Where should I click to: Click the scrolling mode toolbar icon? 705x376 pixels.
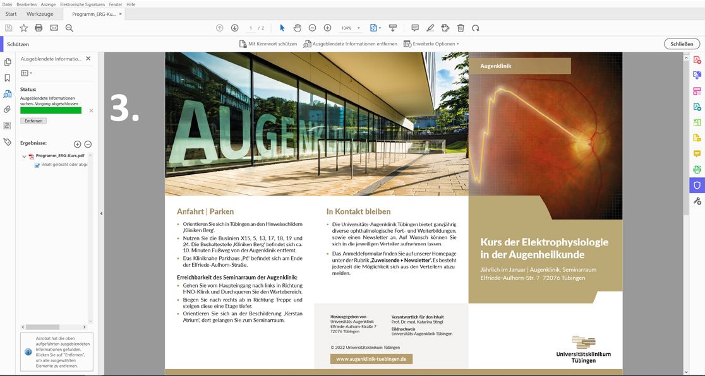tap(393, 28)
